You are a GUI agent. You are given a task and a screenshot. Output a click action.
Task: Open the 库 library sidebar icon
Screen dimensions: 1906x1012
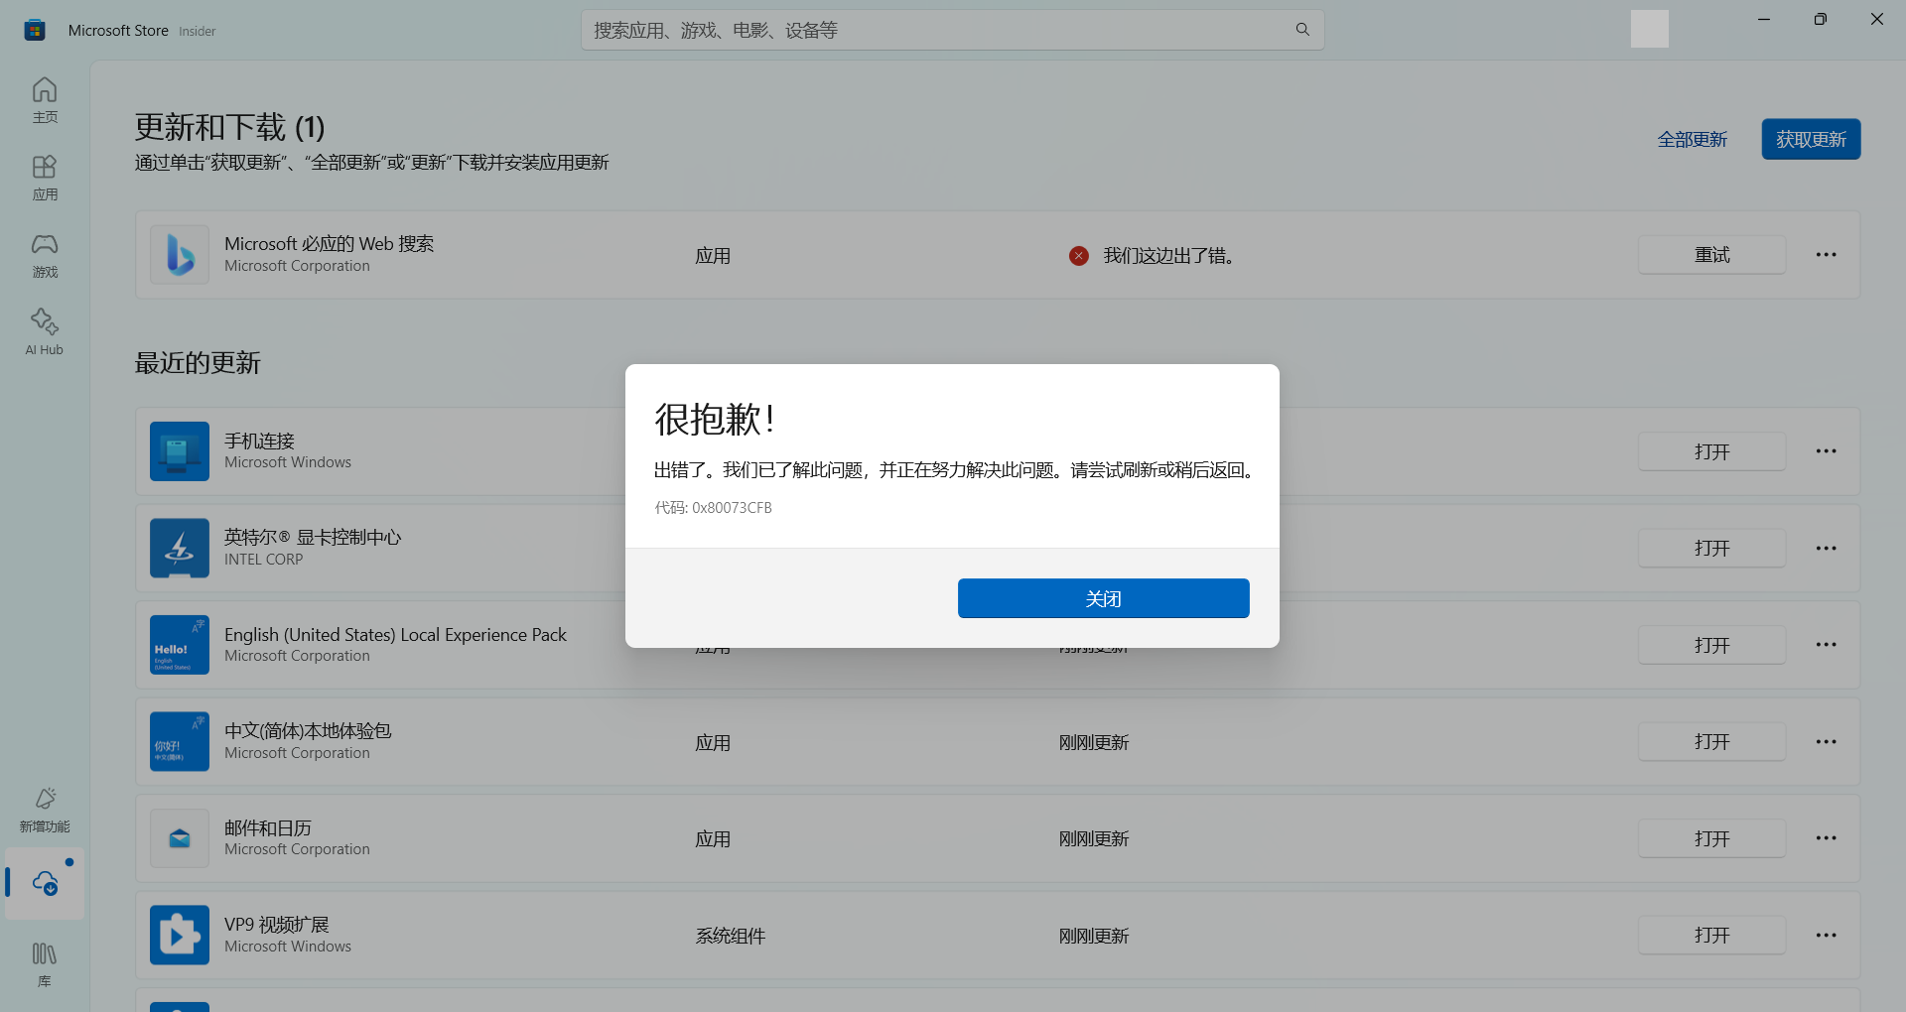pyautogui.click(x=45, y=964)
